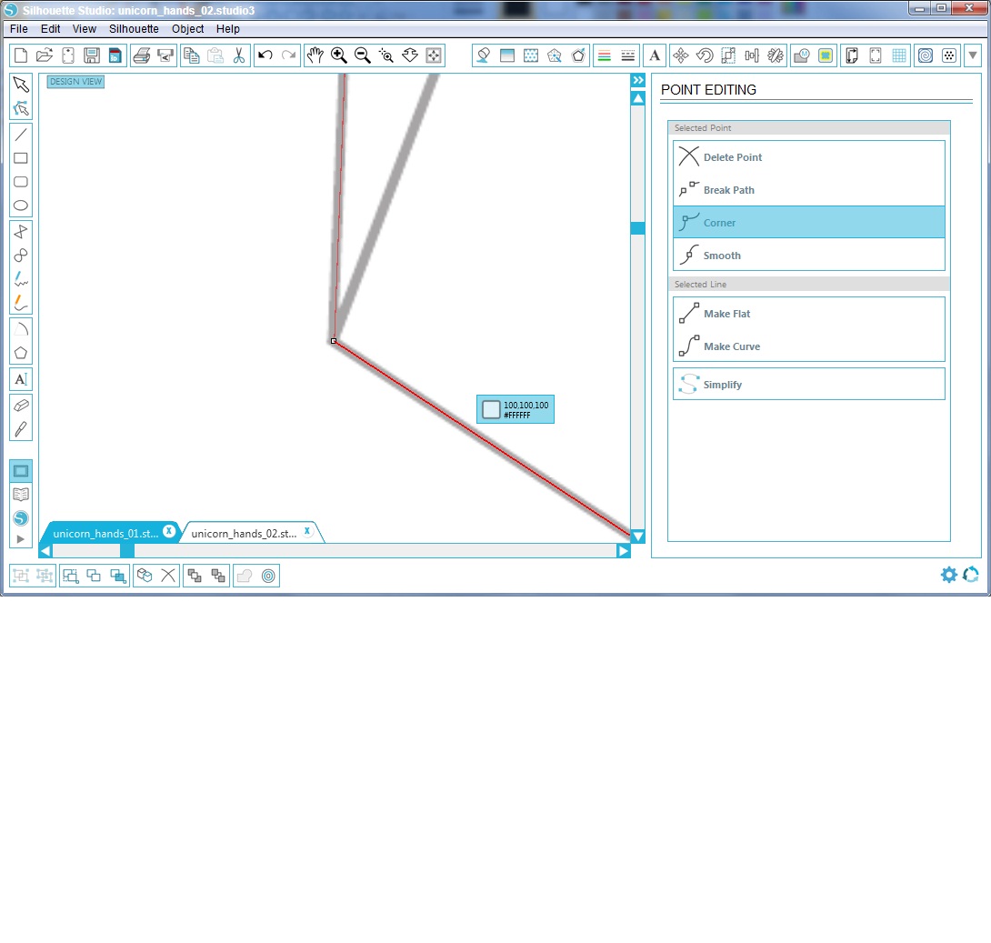The height and width of the screenshot is (943, 991).
Task: Select the arrow Select tool
Action: 21,85
